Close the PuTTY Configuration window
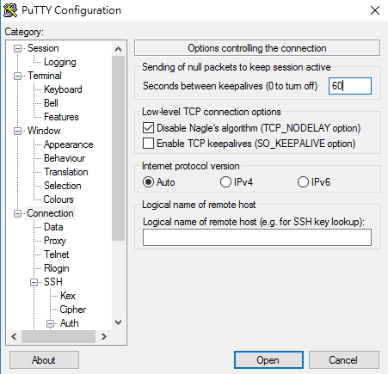 coord(375,10)
